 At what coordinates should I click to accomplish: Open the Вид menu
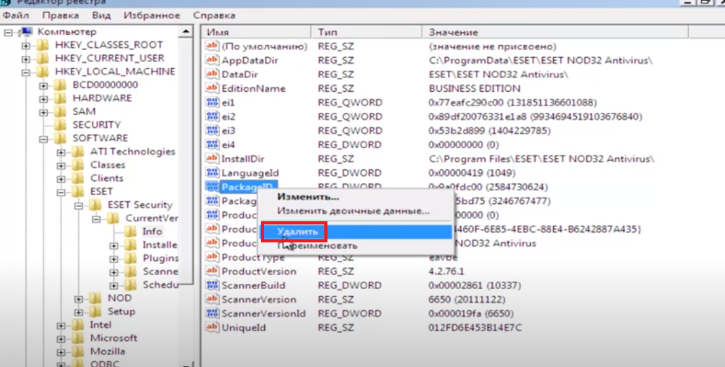[101, 15]
